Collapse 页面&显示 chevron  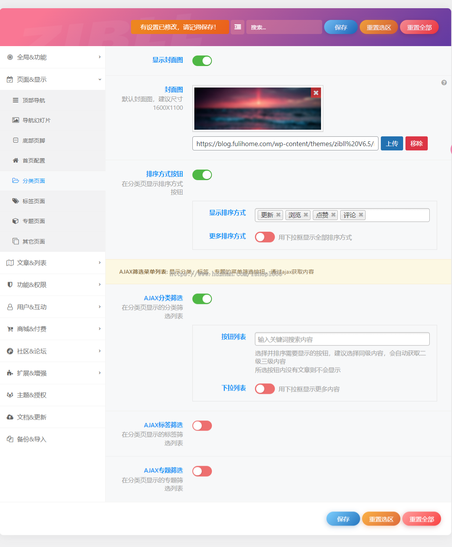point(100,79)
